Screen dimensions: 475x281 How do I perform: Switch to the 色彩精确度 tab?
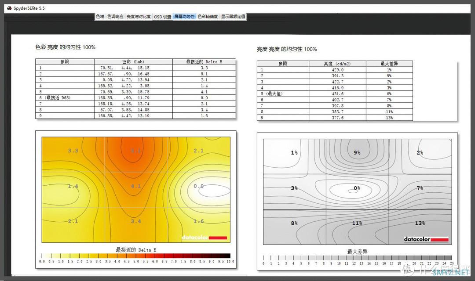point(208,17)
